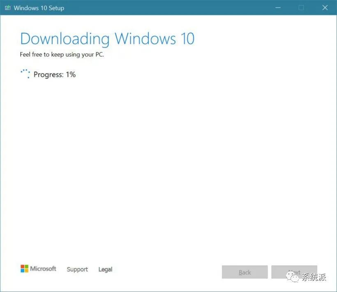Open the Support link
Viewport: 337px width, 292px height.
[x=77, y=269]
